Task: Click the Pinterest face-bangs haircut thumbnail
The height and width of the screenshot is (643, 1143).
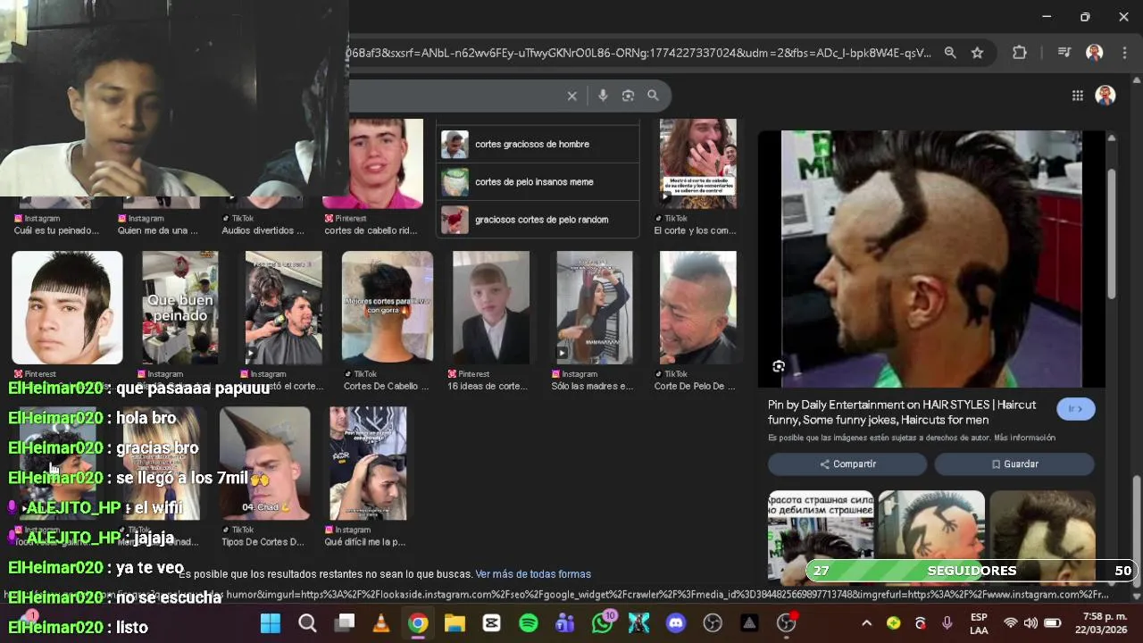Action: pos(67,307)
